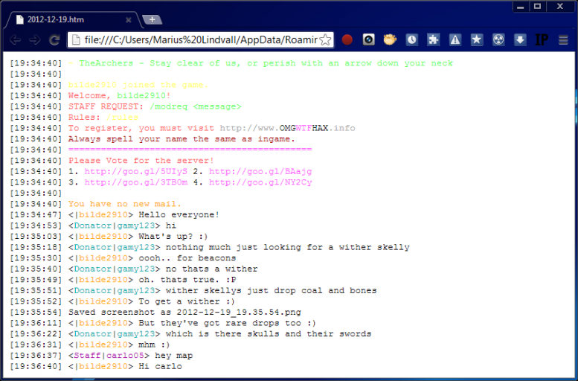Screen dimensions: 578x381
Task: Click the 'oooh.. for beacons' message
Action: 187,258
